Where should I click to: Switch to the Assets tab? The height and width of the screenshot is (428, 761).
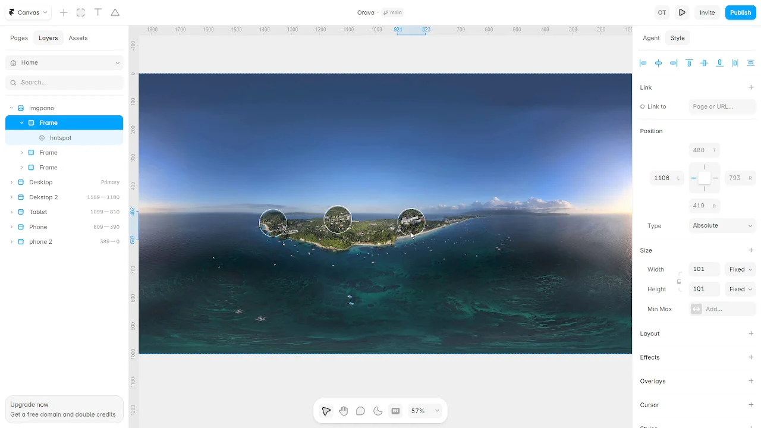pyautogui.click(x=78, y=38)
